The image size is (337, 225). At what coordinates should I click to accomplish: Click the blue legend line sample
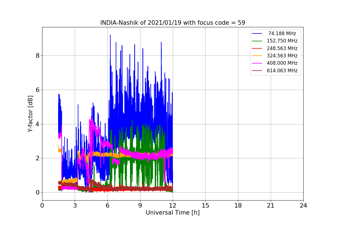point(257,34)
